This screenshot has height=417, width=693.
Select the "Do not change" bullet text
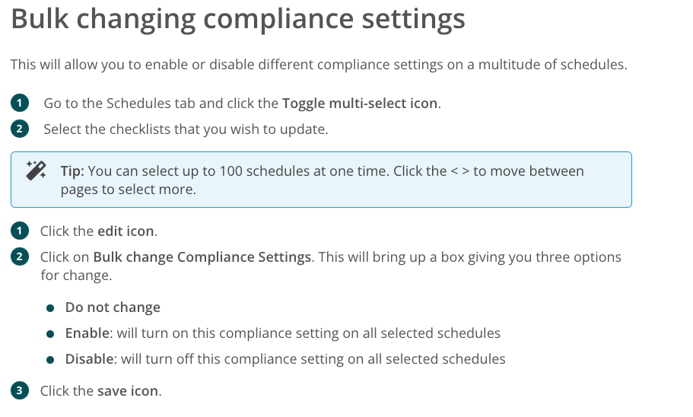pos(113,308)
